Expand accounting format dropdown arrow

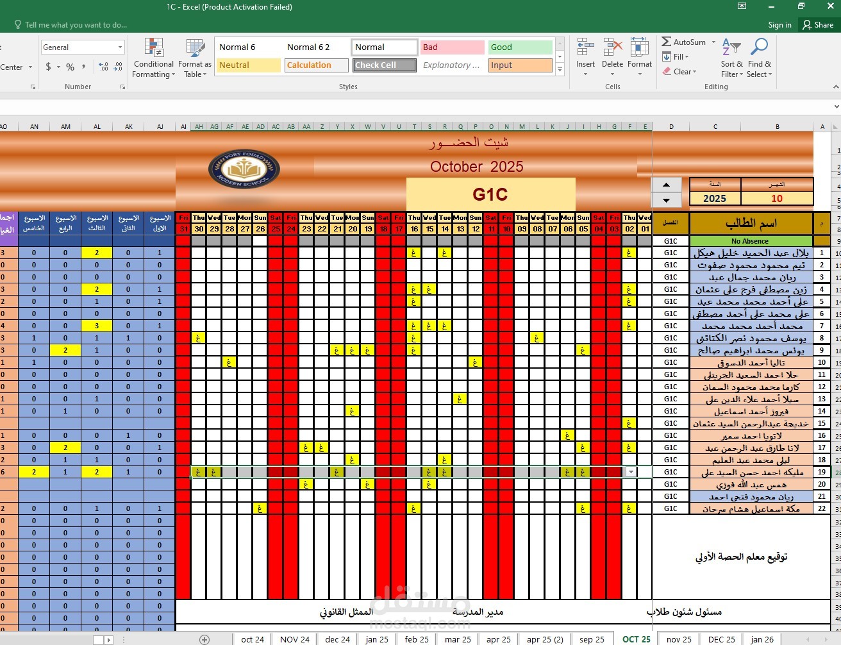coord(58,67)
